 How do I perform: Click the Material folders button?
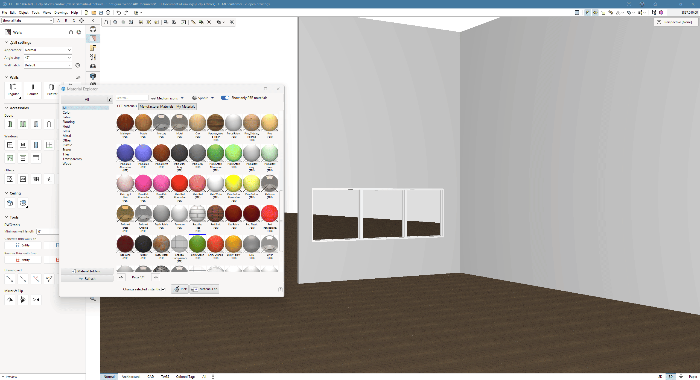pos(87,271)
